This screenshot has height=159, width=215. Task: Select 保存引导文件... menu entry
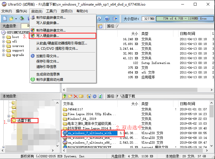pyautogui.click(x=63, y=61)
